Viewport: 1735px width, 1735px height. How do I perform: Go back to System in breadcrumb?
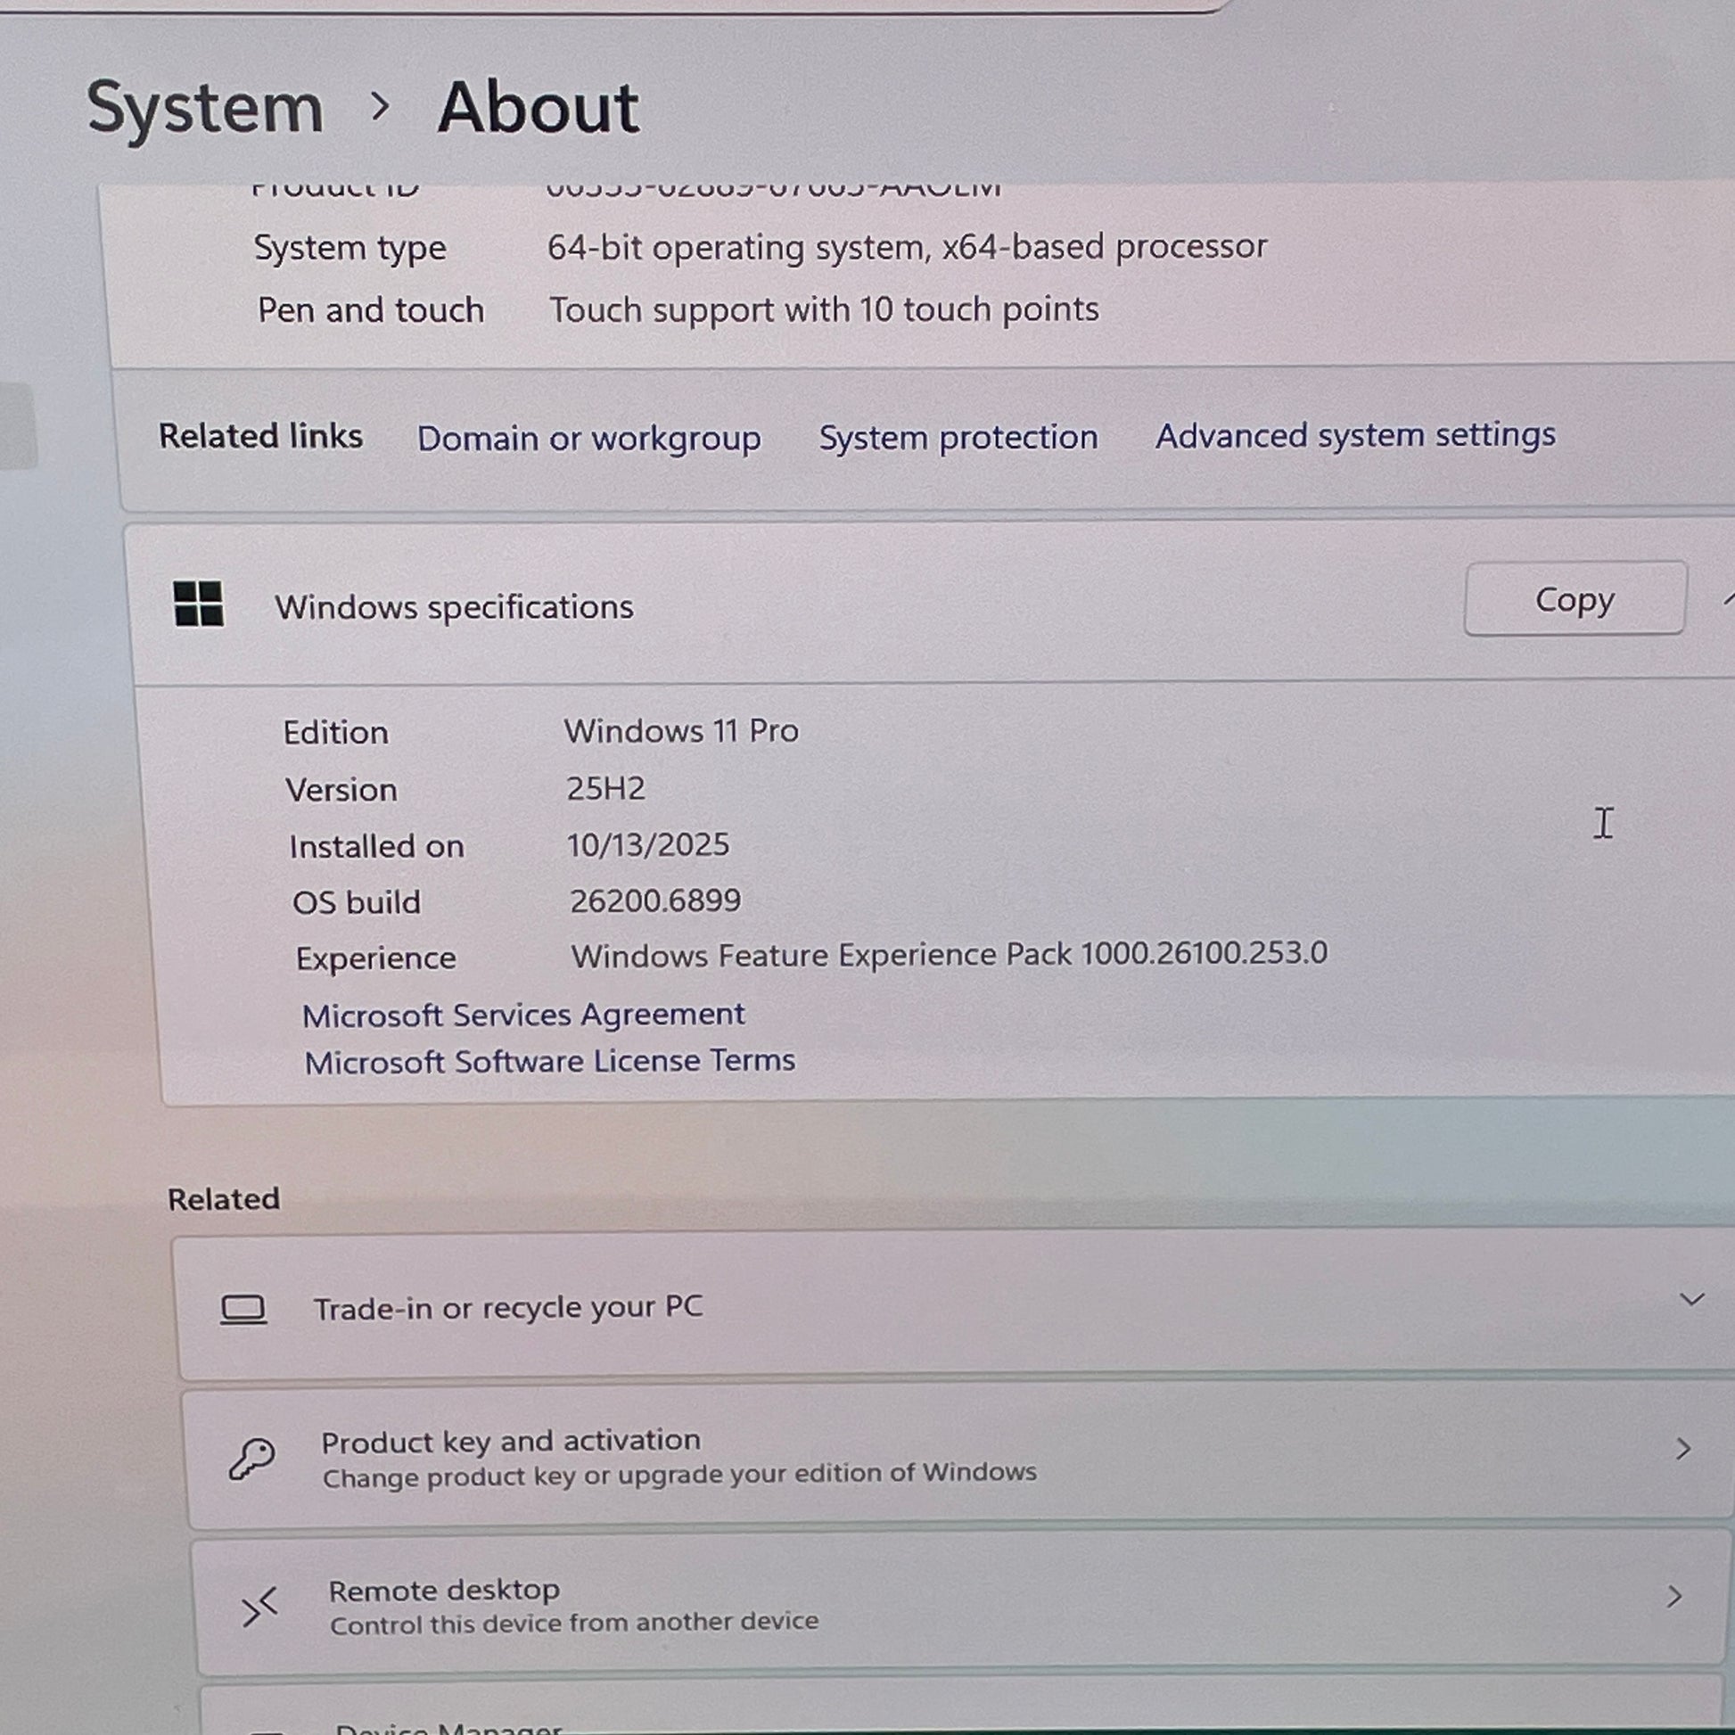205,108
